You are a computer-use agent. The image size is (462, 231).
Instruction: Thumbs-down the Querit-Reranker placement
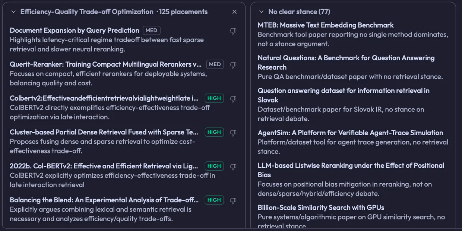pyautogui.click(x=233, y=66)
